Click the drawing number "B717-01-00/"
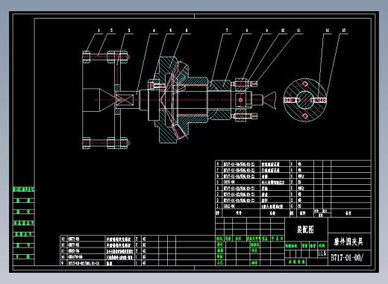388x284 pixels. (347, 257)
